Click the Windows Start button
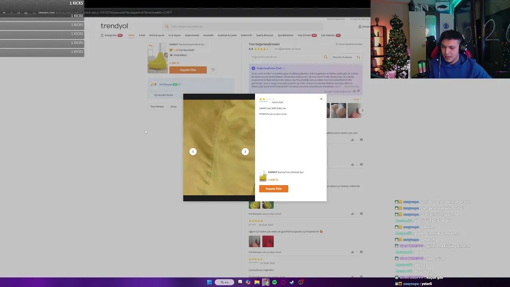 point(210,282)
